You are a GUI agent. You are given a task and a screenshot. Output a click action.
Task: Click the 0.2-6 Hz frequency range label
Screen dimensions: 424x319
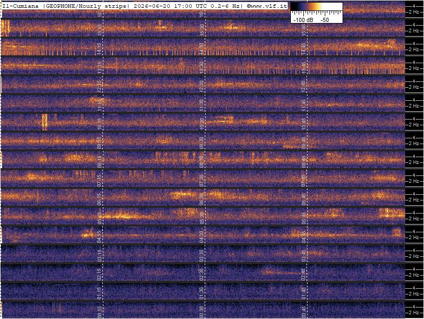225,6
